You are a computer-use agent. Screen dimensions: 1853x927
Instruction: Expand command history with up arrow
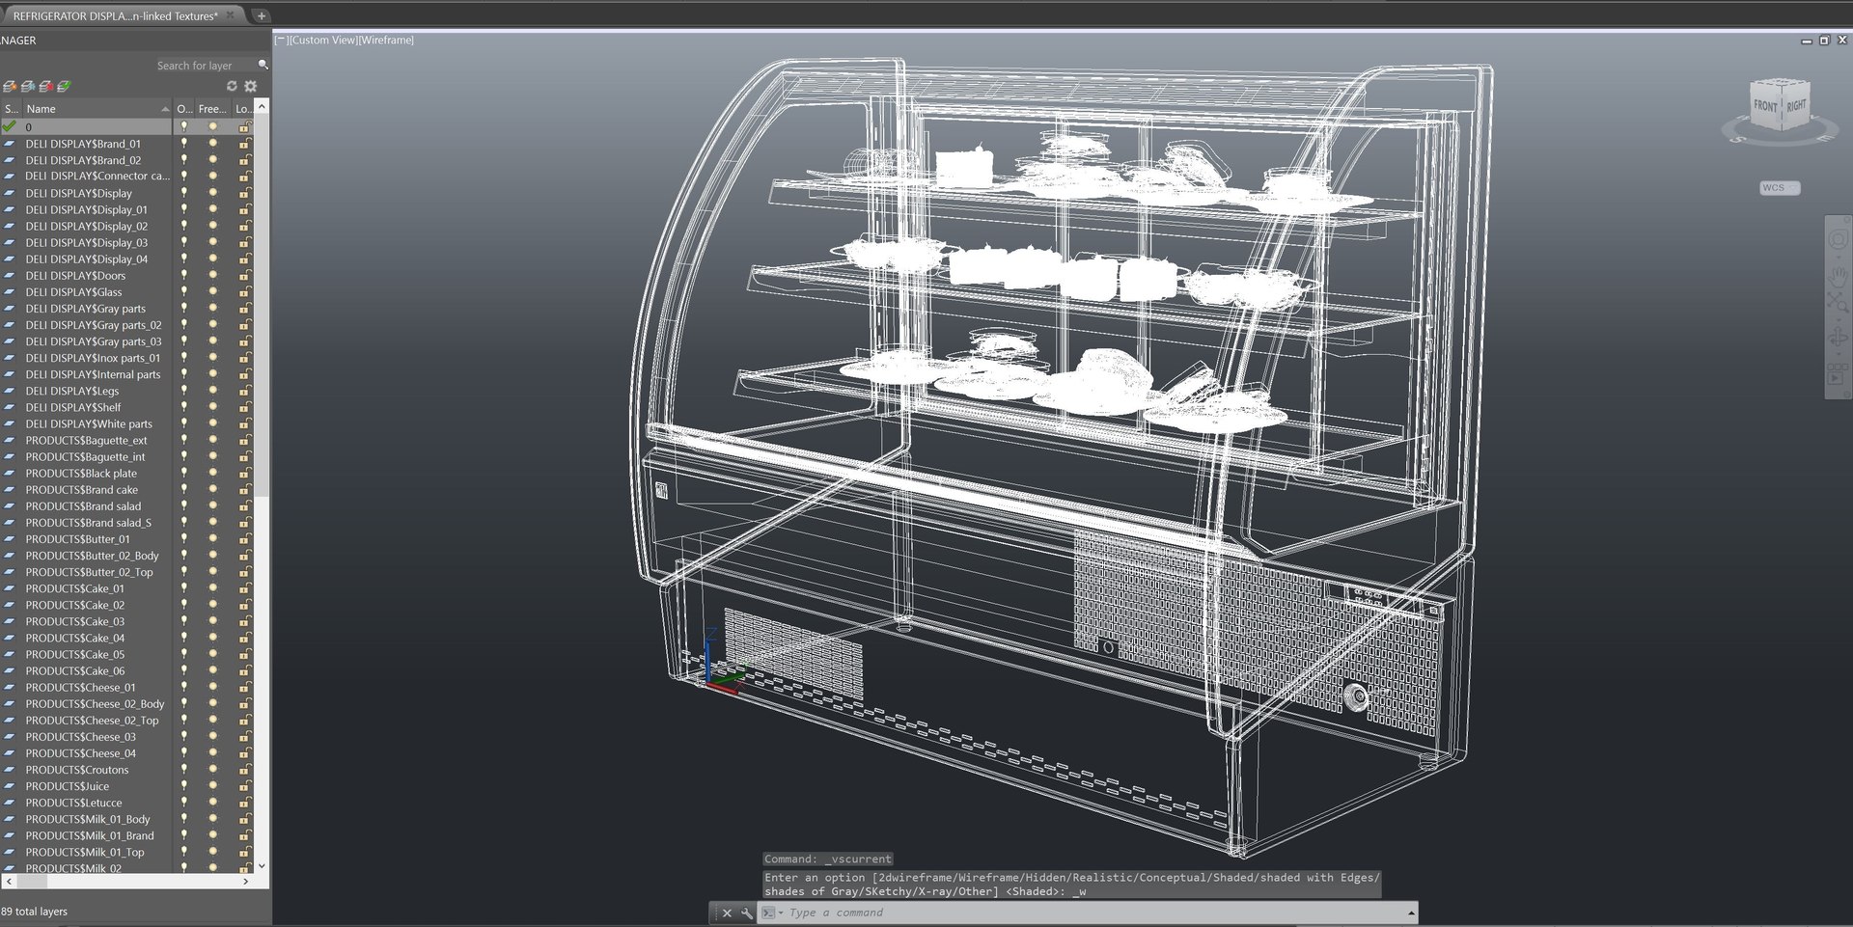coord(1411,913)
